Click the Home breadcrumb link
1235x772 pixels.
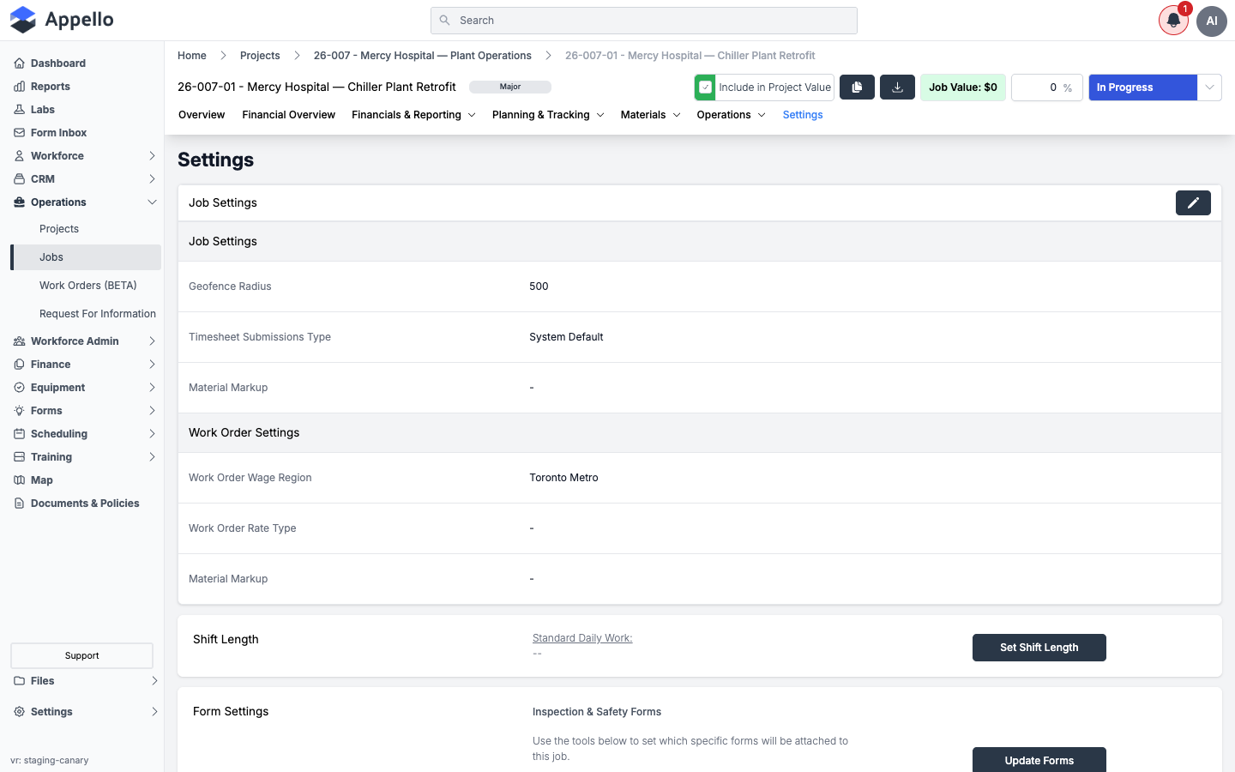coord(192,56)
